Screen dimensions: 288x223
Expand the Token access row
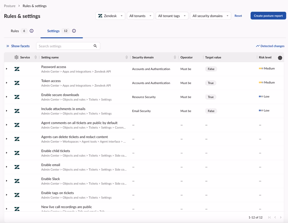click(x=7, y=83)
